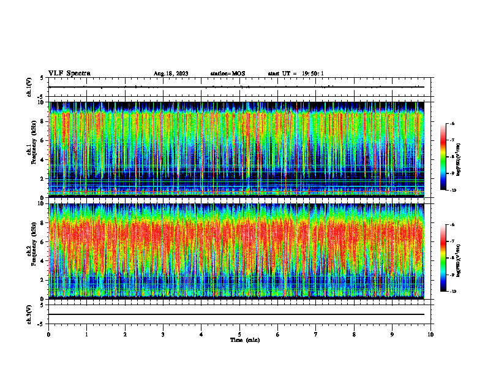The image size is (485, 375).
Task: Click time axis tick label "9"
Action: [x=392, y=335]
